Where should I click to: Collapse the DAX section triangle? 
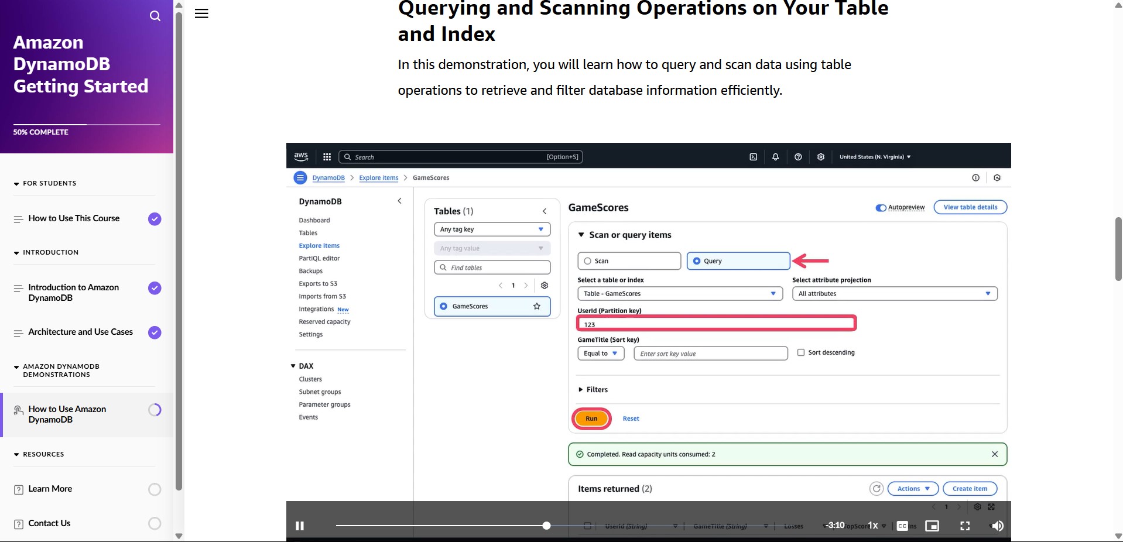click(x=293, y=366)
